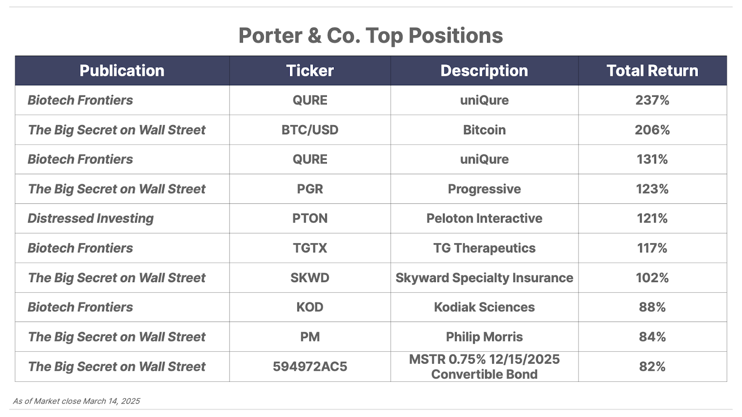Click the PTON ticker cell

(310, 218)
